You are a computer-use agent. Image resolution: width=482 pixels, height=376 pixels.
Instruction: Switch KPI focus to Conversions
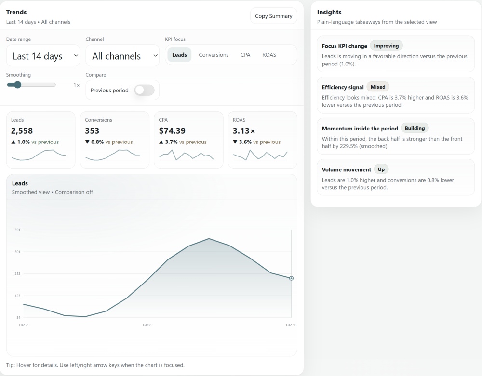tap(214, 55)
